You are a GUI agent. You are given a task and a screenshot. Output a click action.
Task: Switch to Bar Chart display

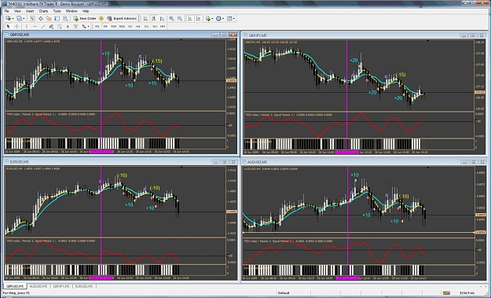pyautogui.click(x=145, y=19)
